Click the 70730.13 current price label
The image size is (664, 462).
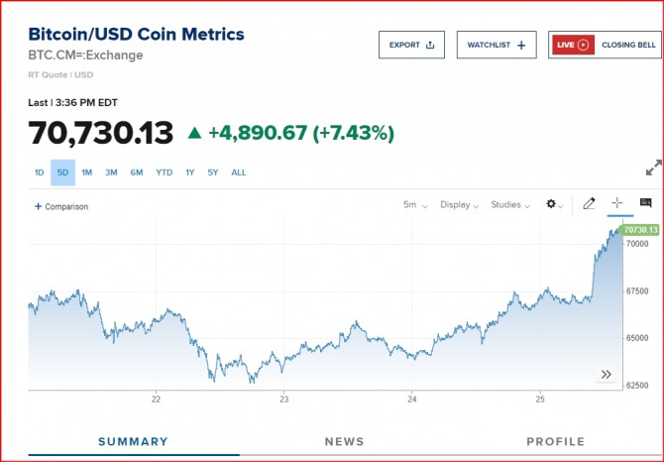(640, 230)
